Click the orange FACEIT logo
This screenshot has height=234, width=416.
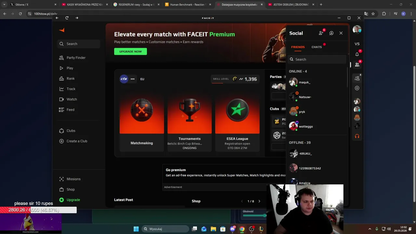click(x=62, y=30)
